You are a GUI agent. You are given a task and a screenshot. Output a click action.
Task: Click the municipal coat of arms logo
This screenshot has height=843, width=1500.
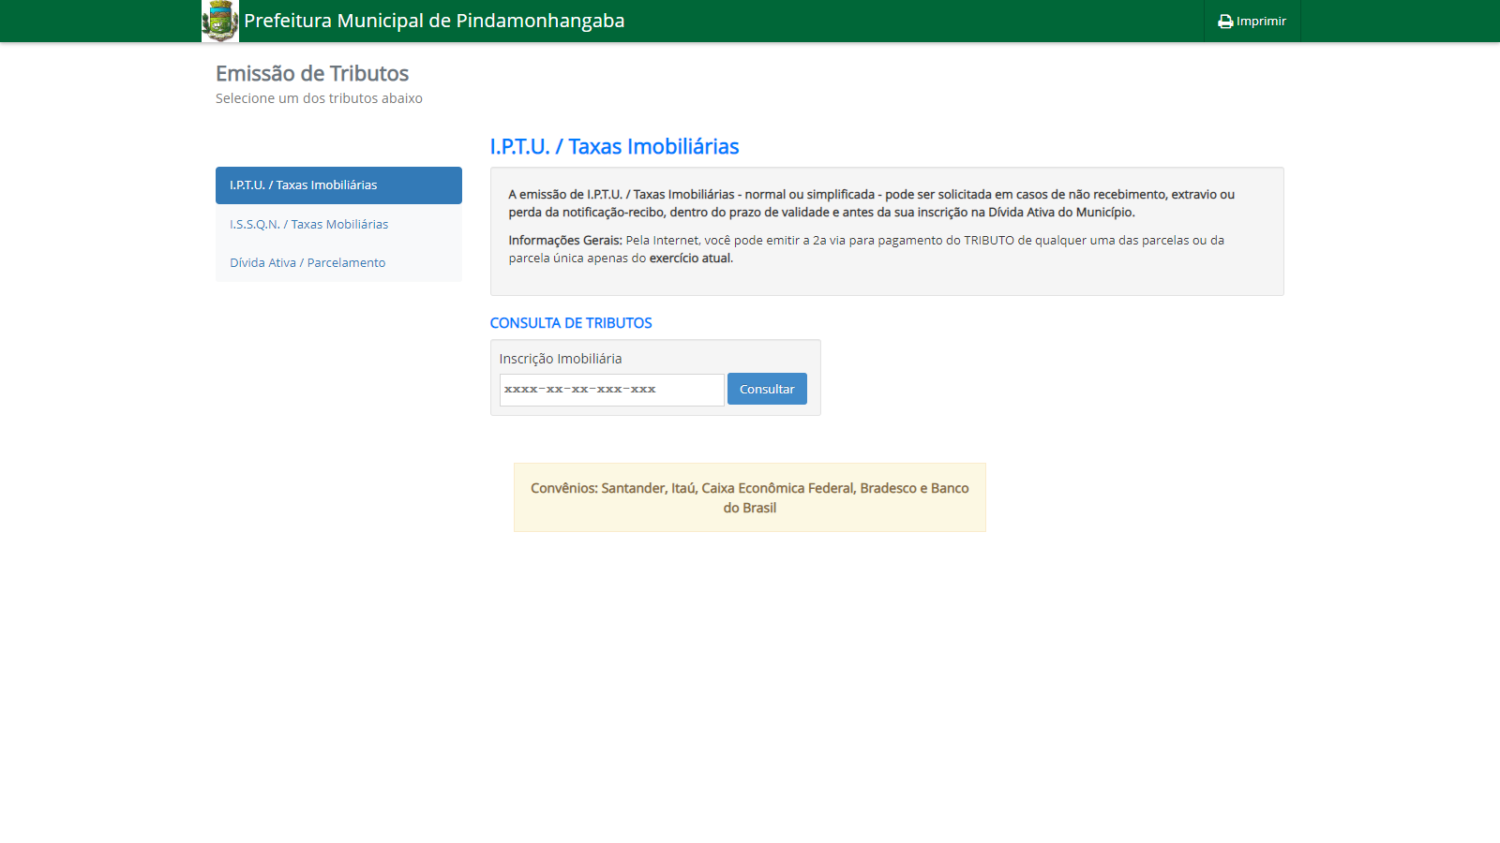pos(220,21)
